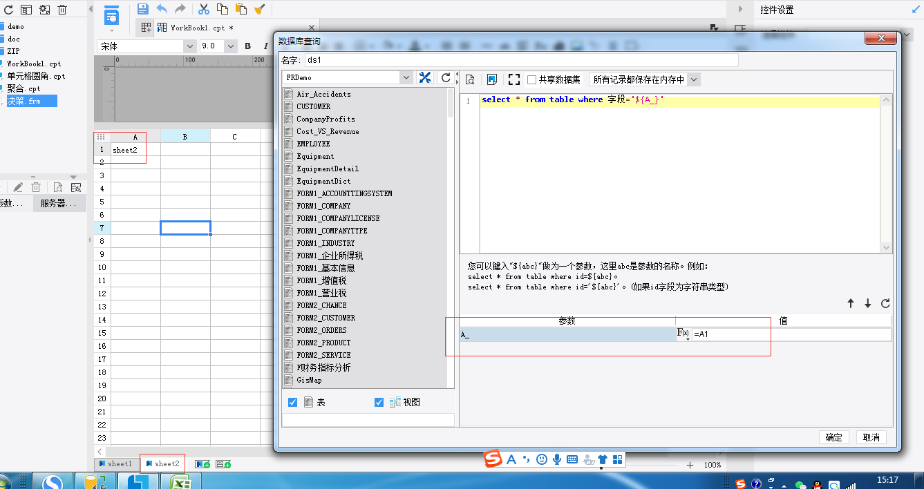Open the FRDemo database dropdown
Screen dimensions: 924x489
point(407,78)
